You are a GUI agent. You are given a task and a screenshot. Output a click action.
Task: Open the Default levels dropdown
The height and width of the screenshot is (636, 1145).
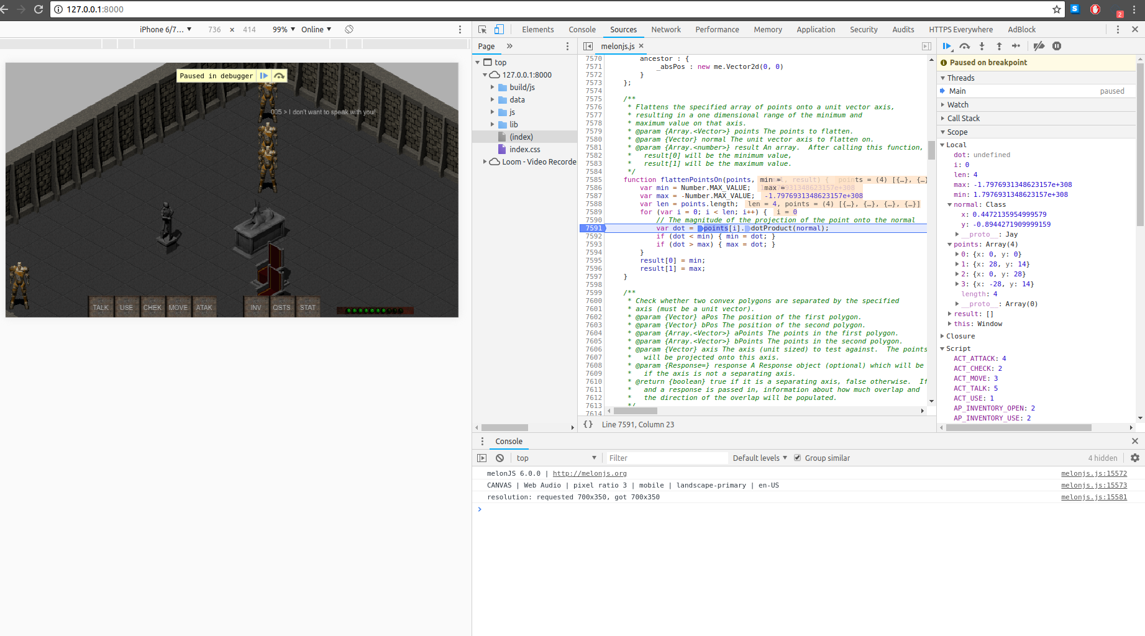pos(760,458)
